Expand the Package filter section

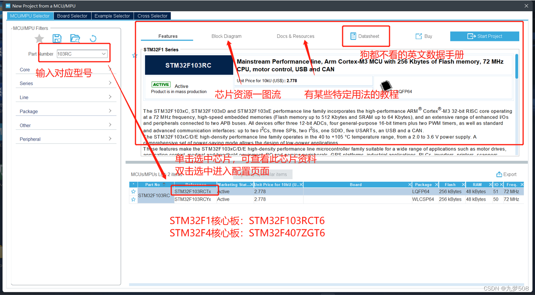[66, 111]
